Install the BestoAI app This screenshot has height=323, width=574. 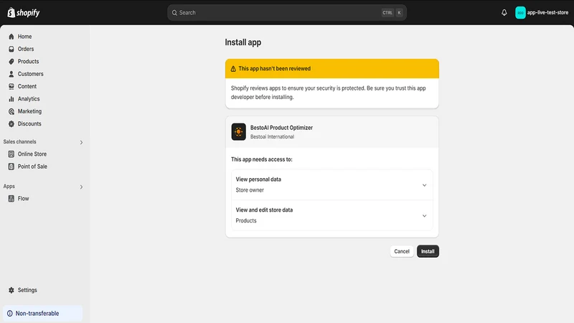428,251
